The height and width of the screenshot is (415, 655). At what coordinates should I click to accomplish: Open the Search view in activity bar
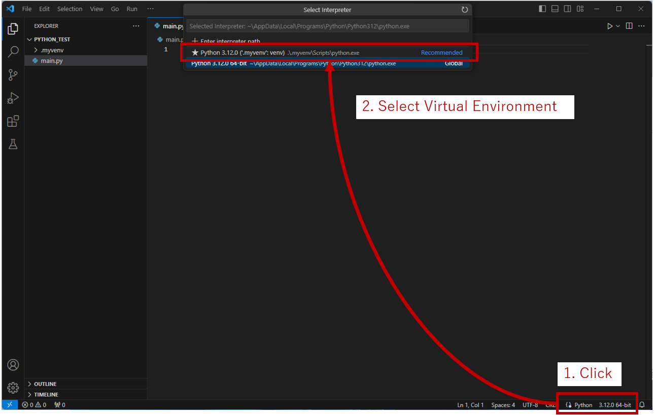tap(13, 52)
